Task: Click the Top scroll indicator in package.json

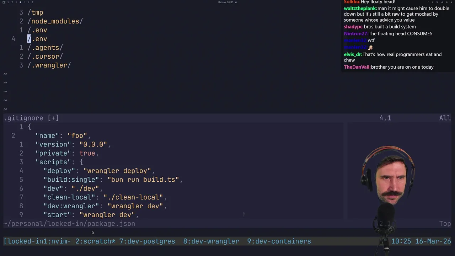Action: pos(445,224)
